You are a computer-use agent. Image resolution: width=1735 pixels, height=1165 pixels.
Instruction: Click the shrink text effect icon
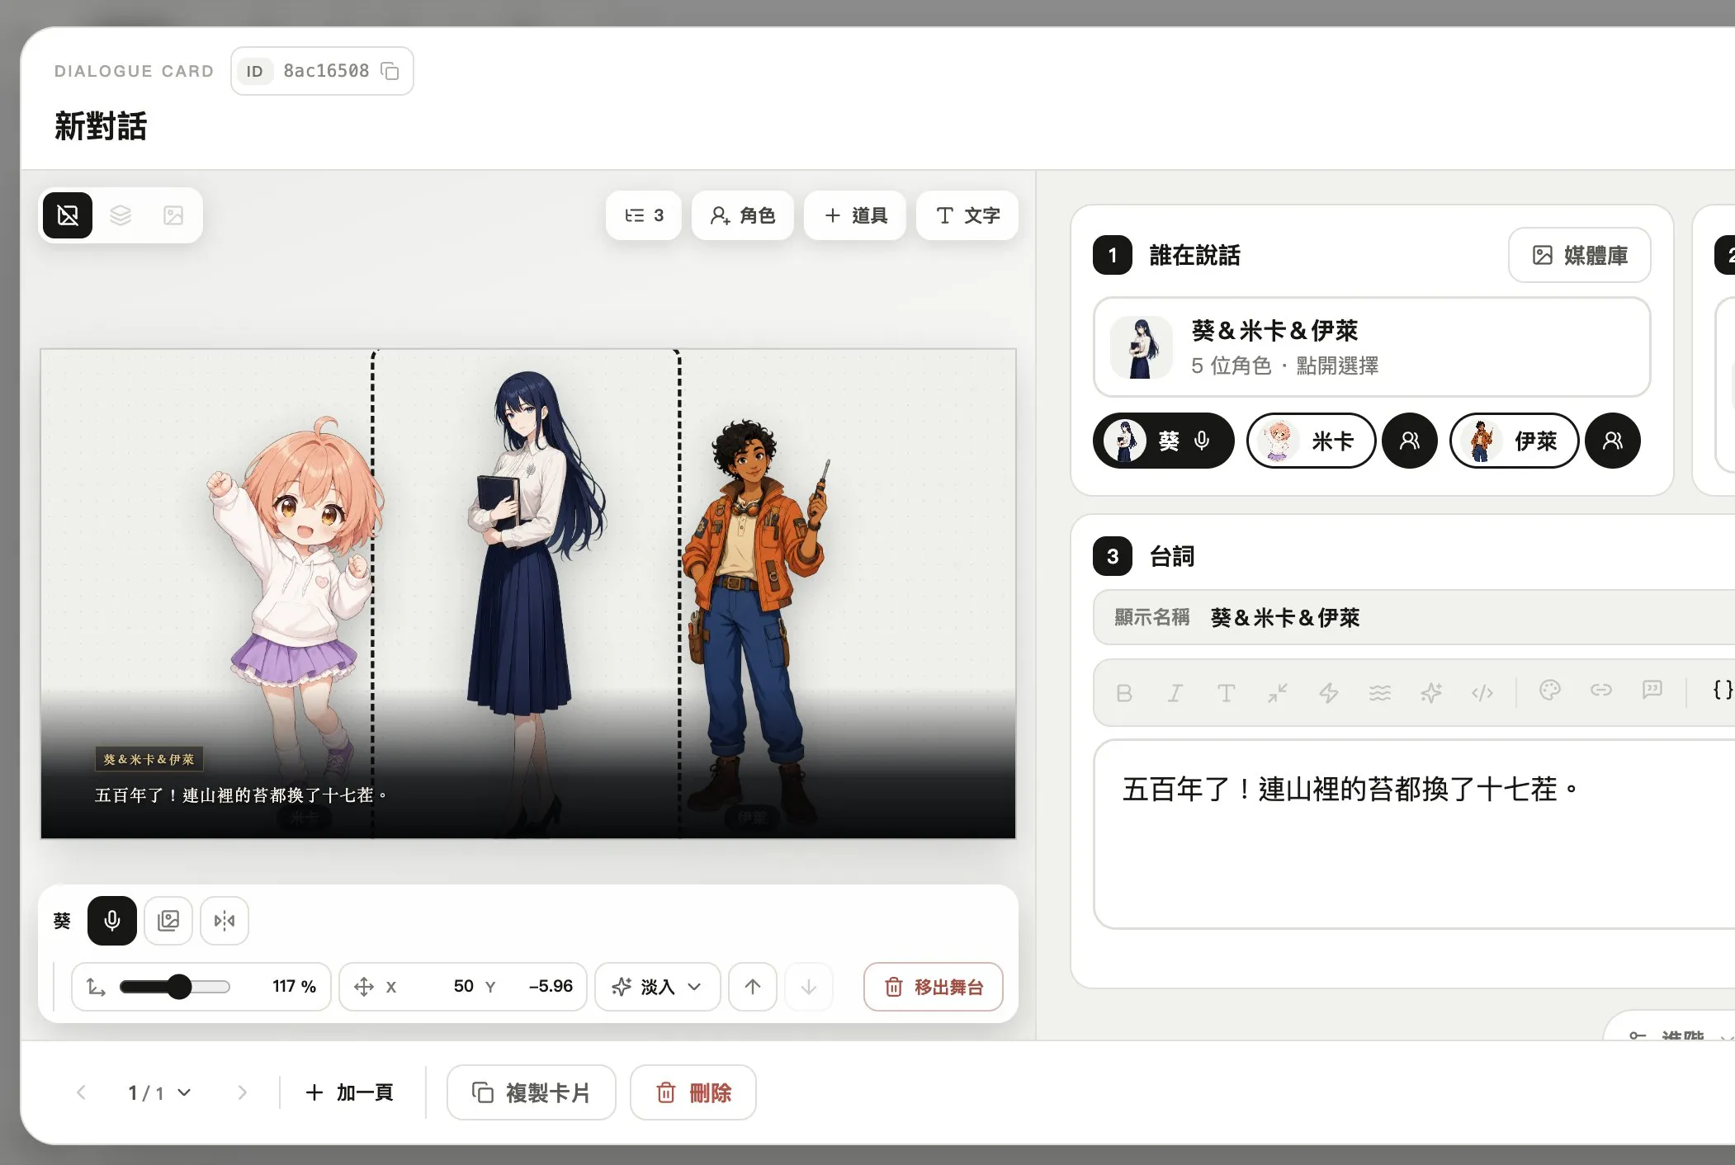pos(1278,693)
